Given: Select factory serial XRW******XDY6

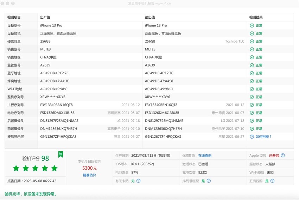Looking at the screenshot, I should coord(53,97).
